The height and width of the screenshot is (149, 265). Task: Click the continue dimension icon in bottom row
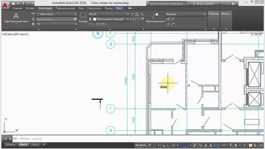click(103, 24)
